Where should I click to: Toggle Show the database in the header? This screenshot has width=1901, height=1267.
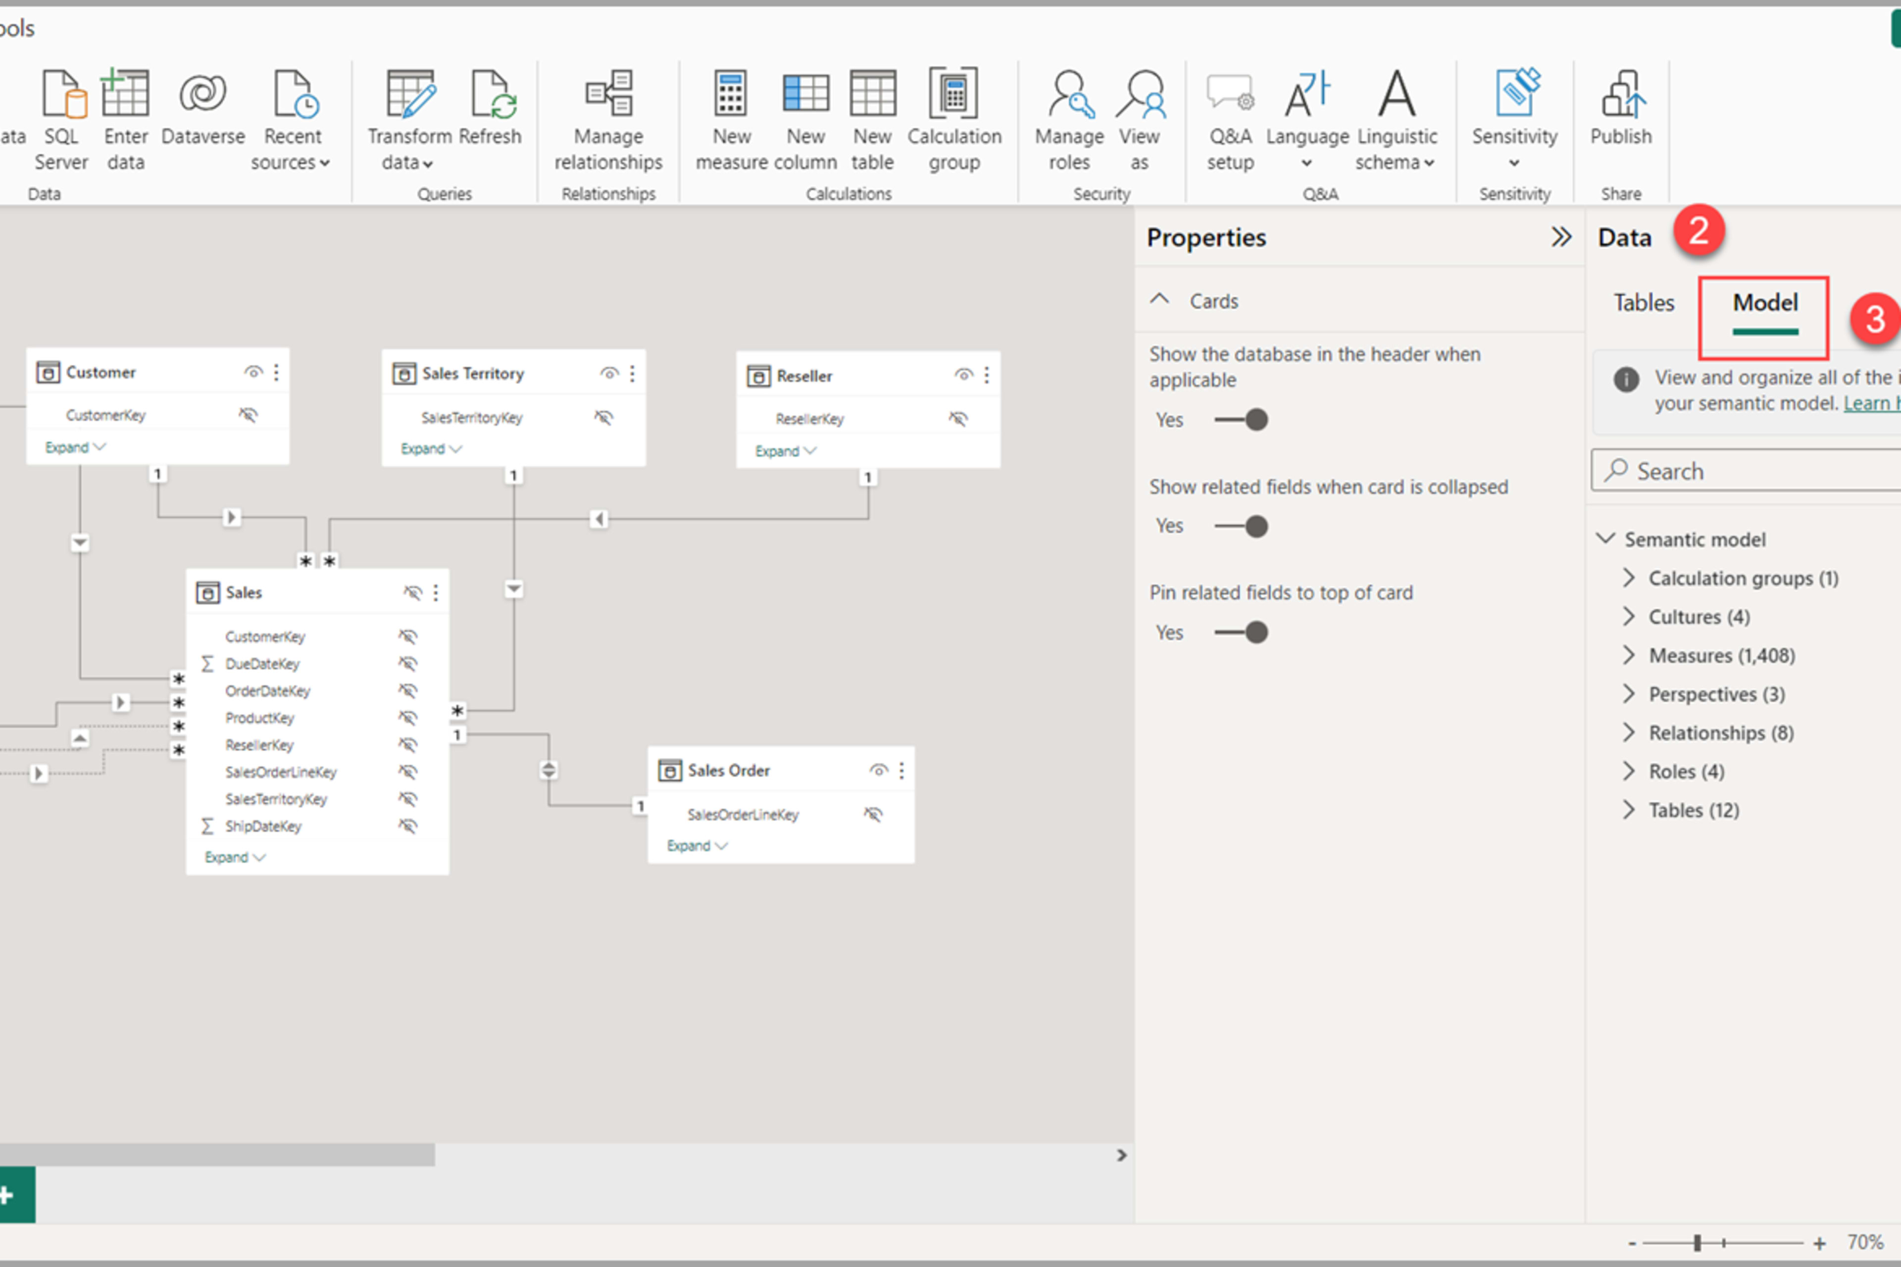[x=1242, y=420]
